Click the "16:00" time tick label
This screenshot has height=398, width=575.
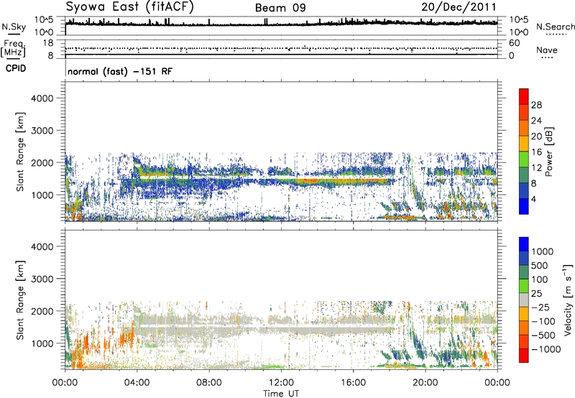click(x=354, y=383)
